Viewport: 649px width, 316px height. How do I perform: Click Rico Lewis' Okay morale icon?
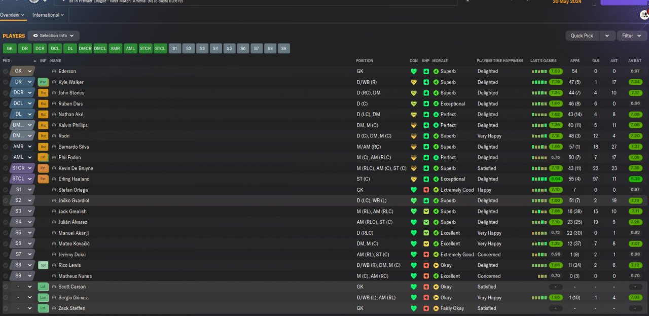[x=436, y=265]
